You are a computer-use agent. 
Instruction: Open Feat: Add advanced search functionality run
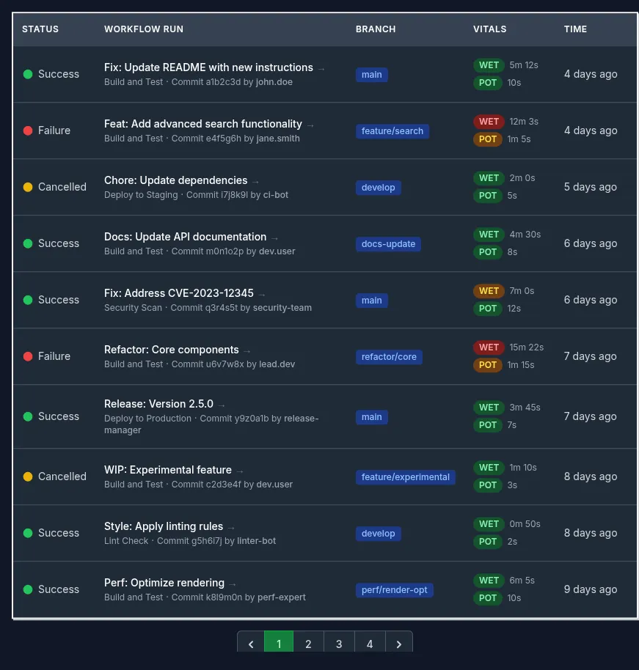coord(203,124)
